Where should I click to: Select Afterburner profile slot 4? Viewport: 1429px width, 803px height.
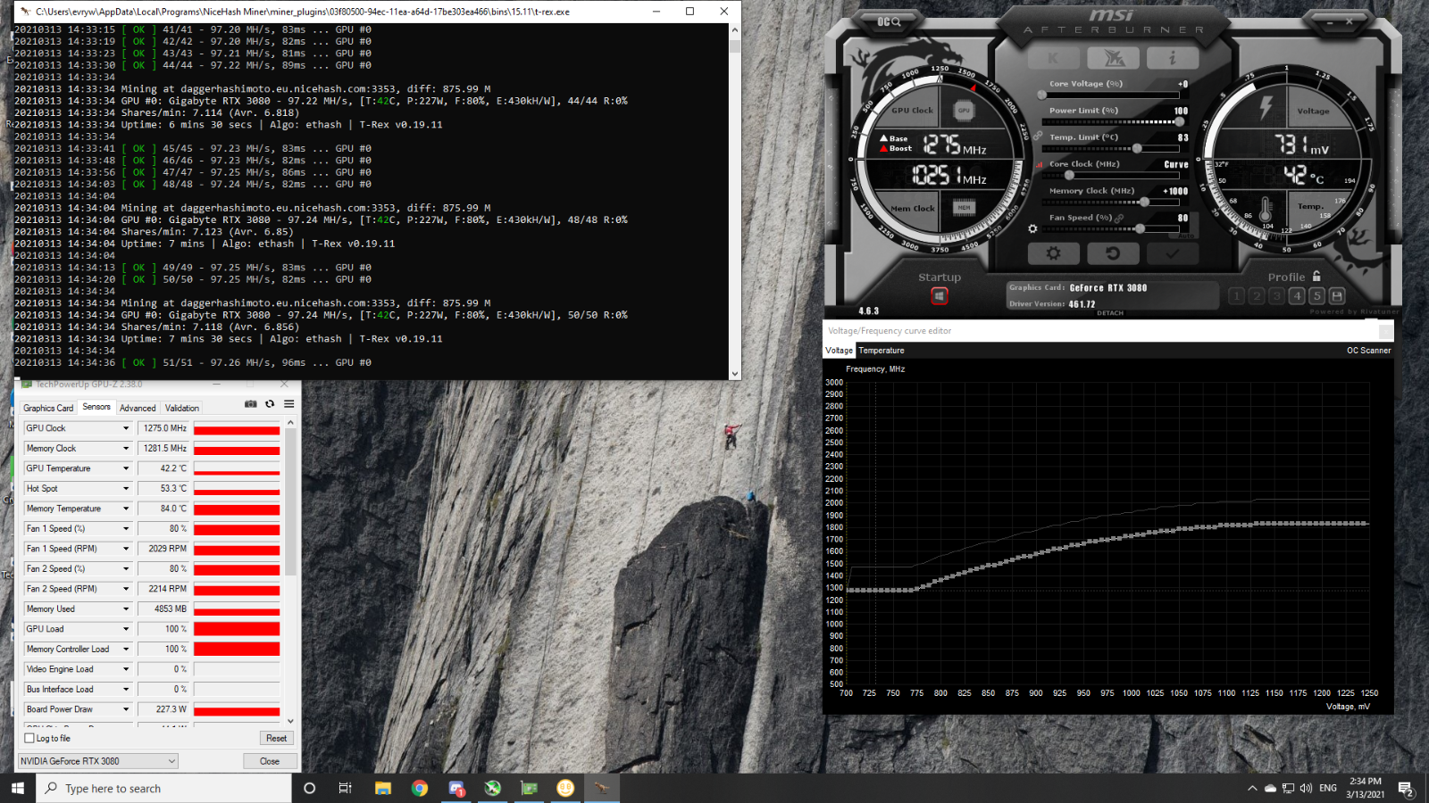click(1297, 295)
